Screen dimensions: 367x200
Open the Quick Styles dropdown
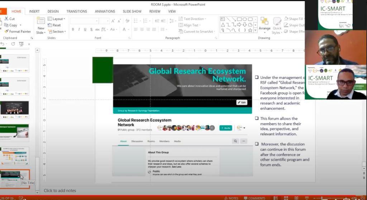(277, 26)
